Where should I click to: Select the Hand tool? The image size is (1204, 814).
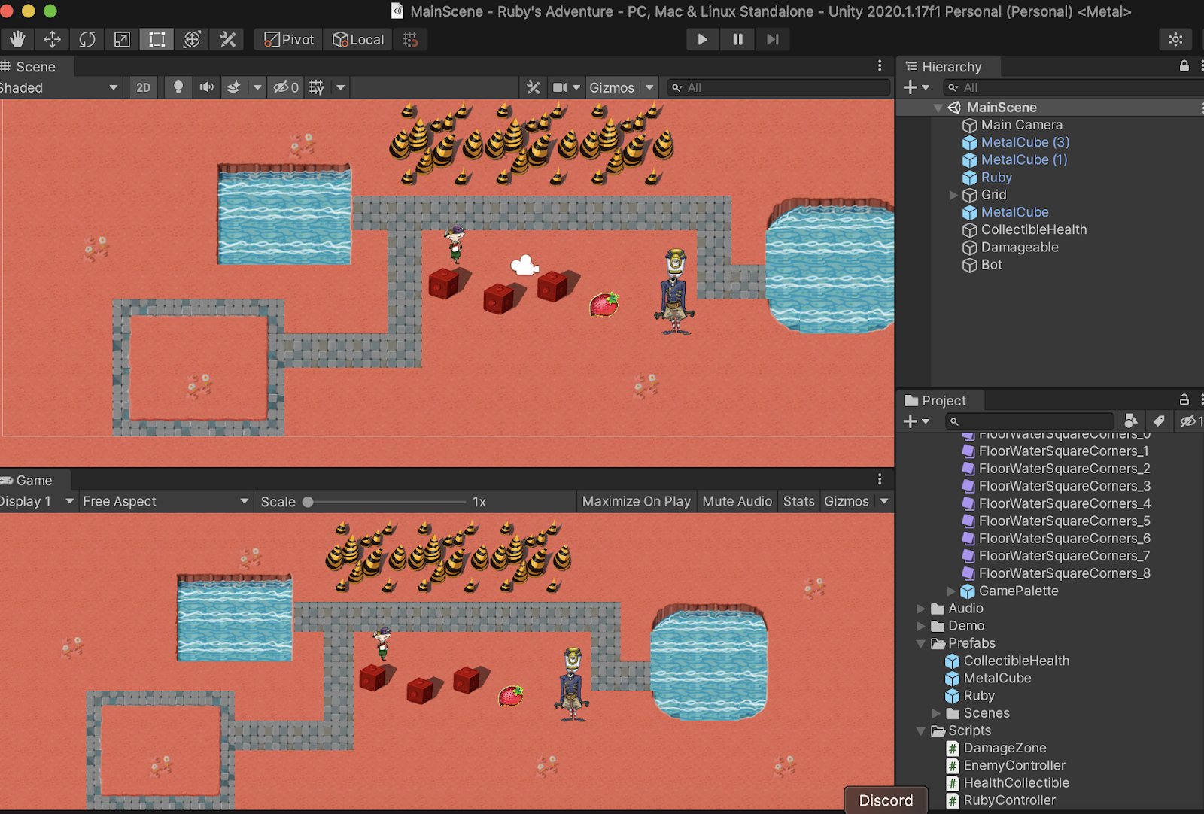(x=17, y=39)
